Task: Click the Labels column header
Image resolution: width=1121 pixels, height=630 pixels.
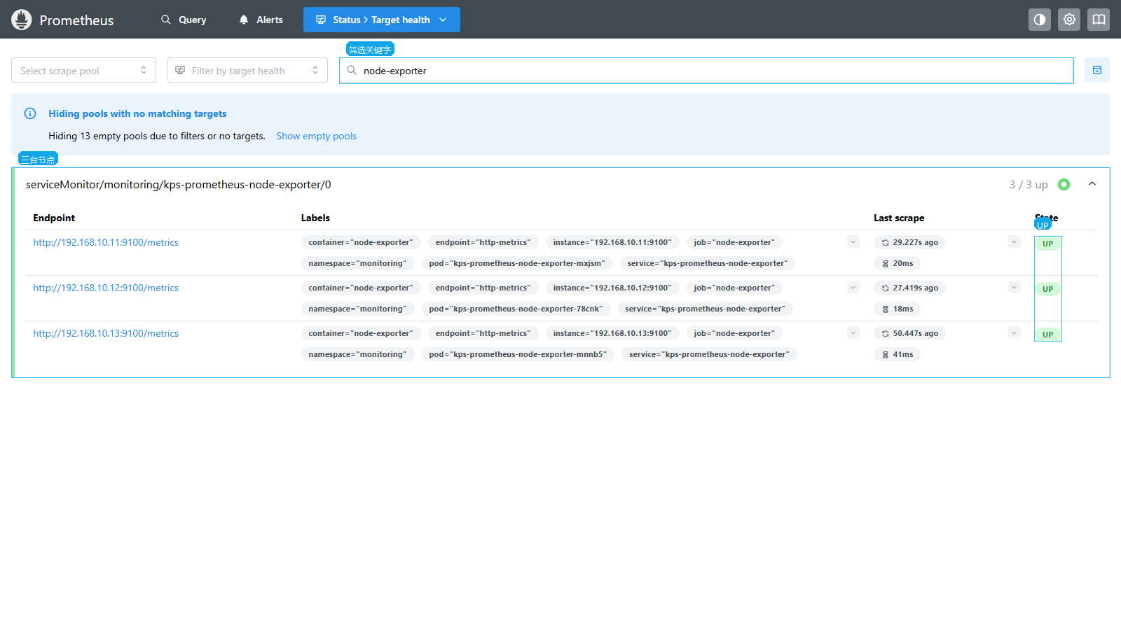Action: pos(315,218)
